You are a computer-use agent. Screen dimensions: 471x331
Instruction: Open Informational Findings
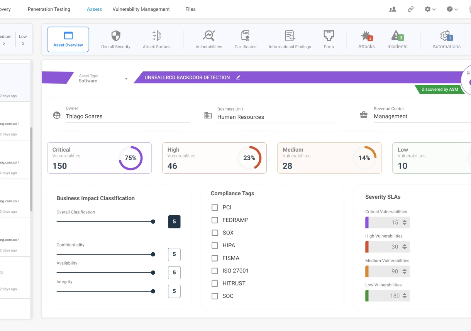tap(290, 40)
